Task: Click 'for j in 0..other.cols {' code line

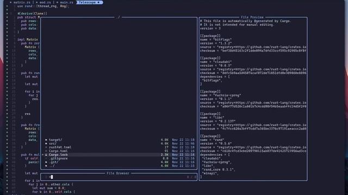Action: tap(51, 184)
